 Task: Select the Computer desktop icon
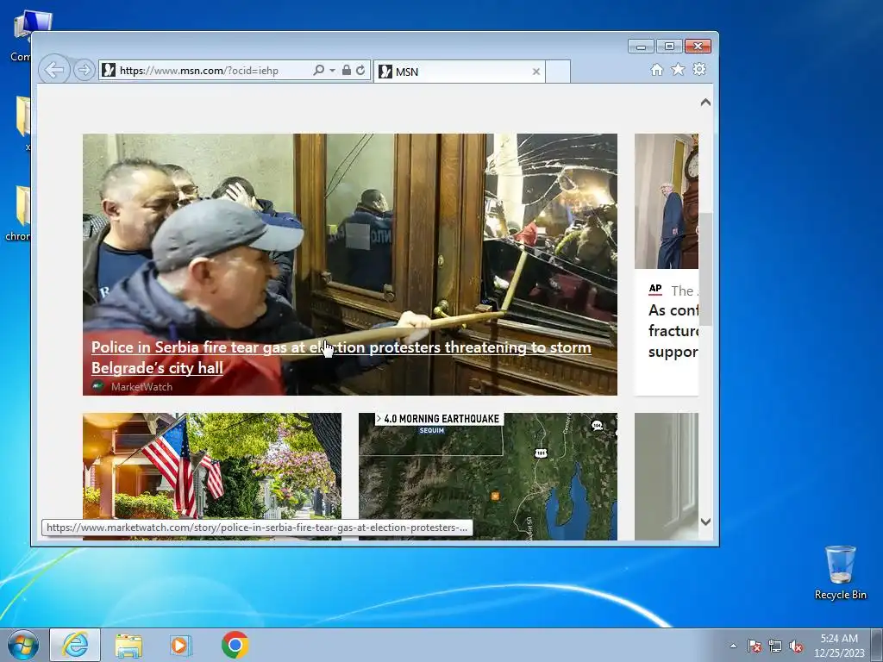pos(32,35)
